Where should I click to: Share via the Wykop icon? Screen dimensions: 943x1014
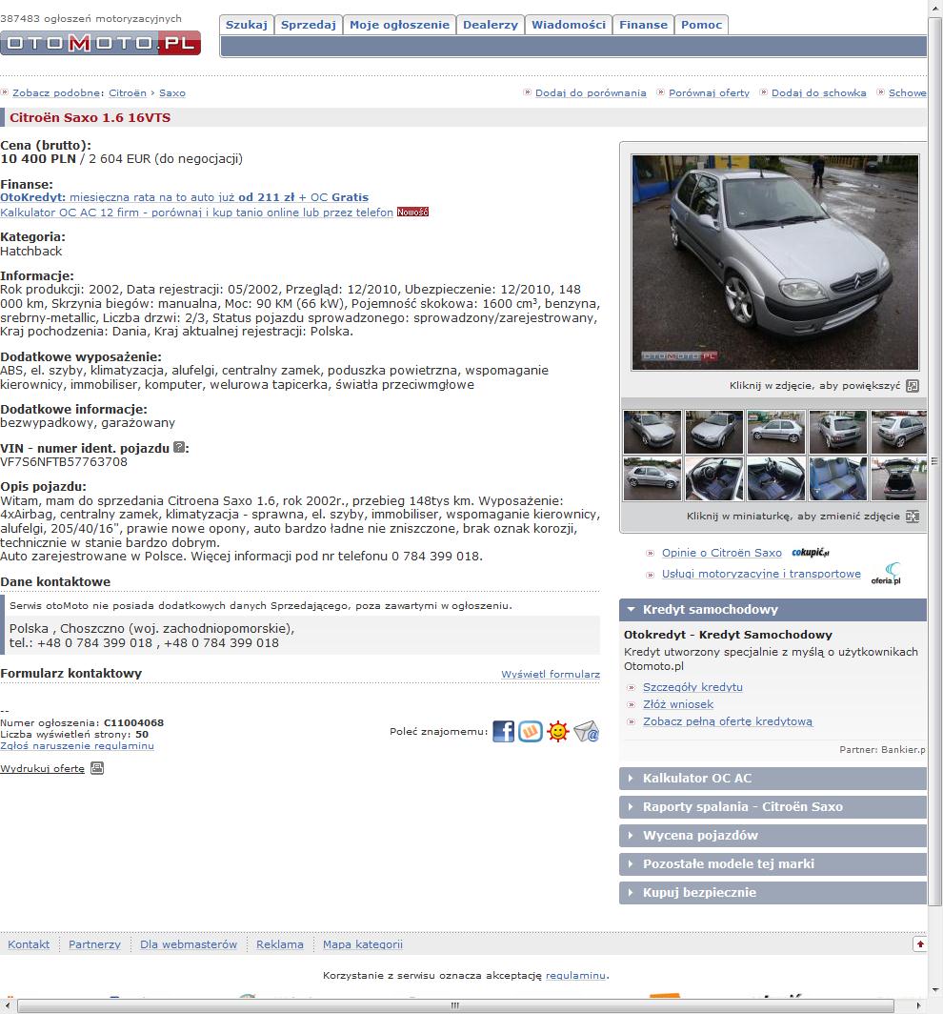tap(531, 731)
